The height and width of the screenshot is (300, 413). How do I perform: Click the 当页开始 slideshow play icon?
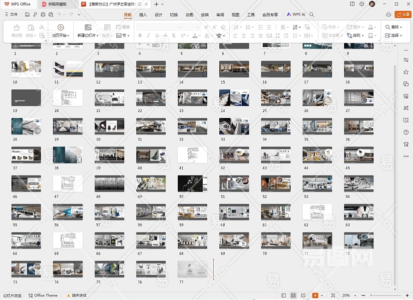60,27
